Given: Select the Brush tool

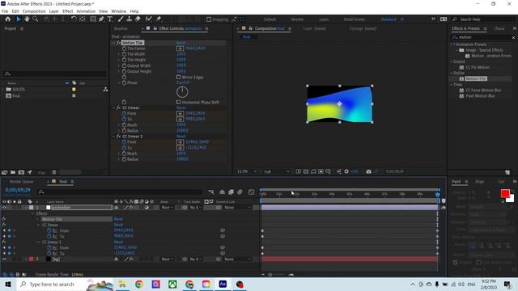Looking at the screenshot, I should (121, 19).
